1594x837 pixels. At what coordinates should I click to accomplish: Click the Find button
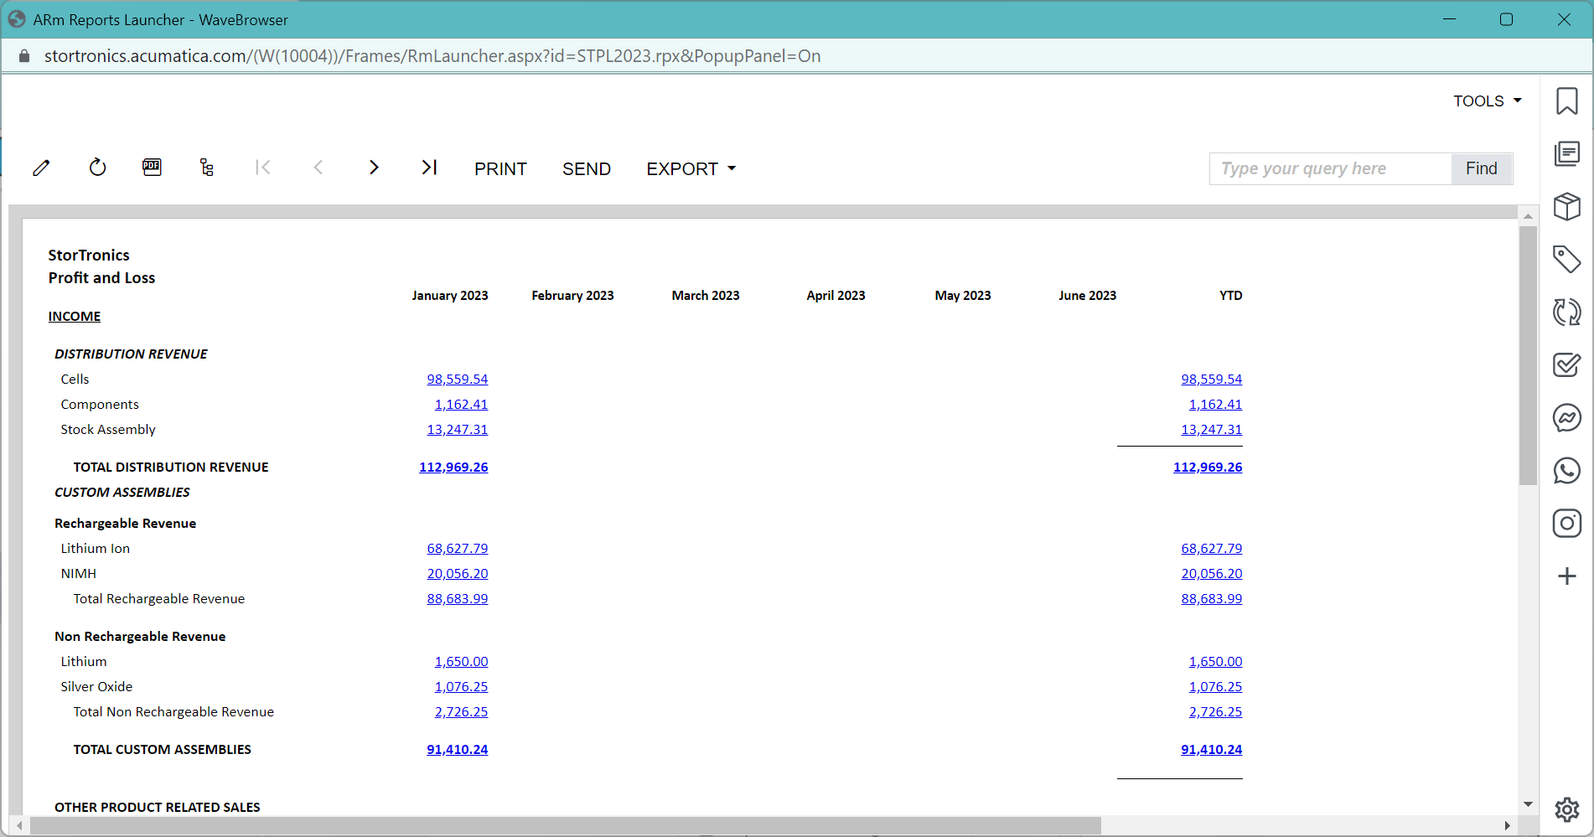pyautogui.click(x=1482, y=168)
